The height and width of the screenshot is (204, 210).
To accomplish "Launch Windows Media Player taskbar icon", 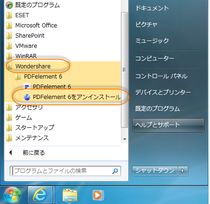I will [x=98, y=195].
